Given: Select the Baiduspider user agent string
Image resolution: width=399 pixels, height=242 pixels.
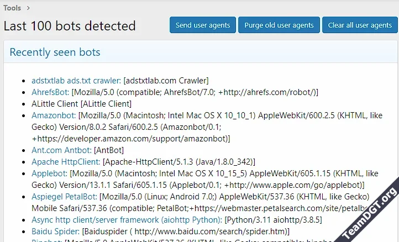Looking at the screenshot, I should [186, 232].
